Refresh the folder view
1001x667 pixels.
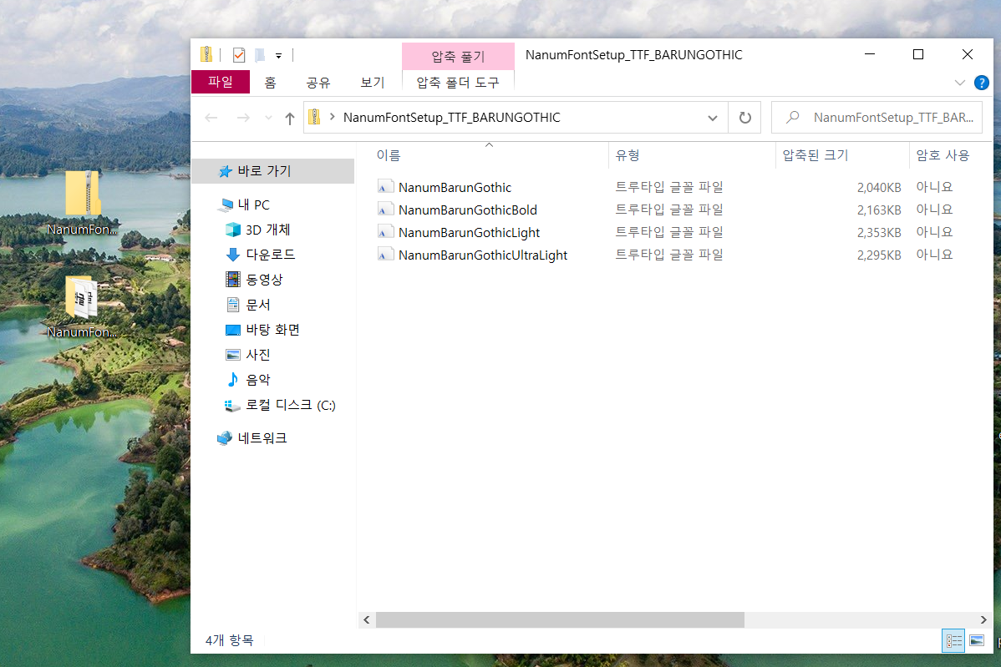click(x=745, y=118)
